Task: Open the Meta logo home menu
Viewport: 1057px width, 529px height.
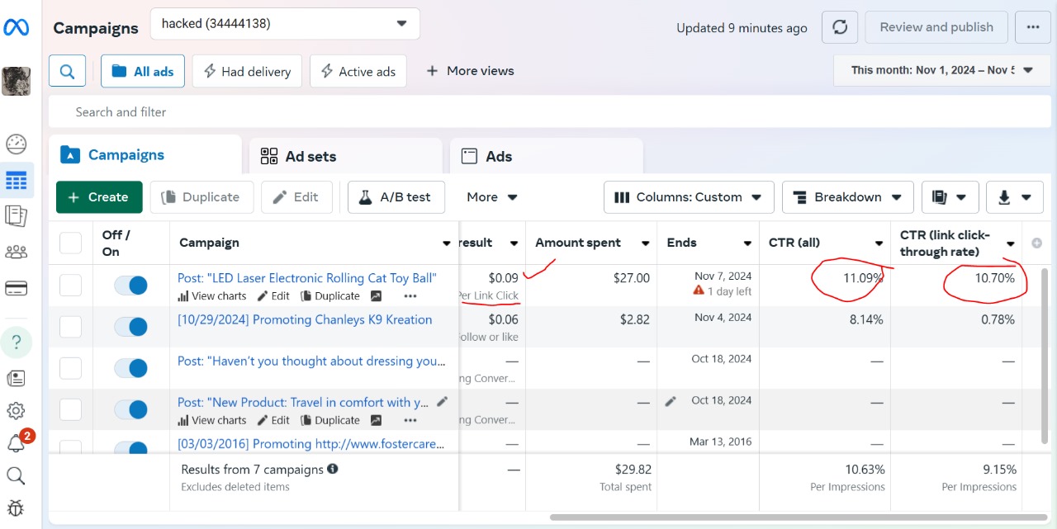Action: point(17,27)
